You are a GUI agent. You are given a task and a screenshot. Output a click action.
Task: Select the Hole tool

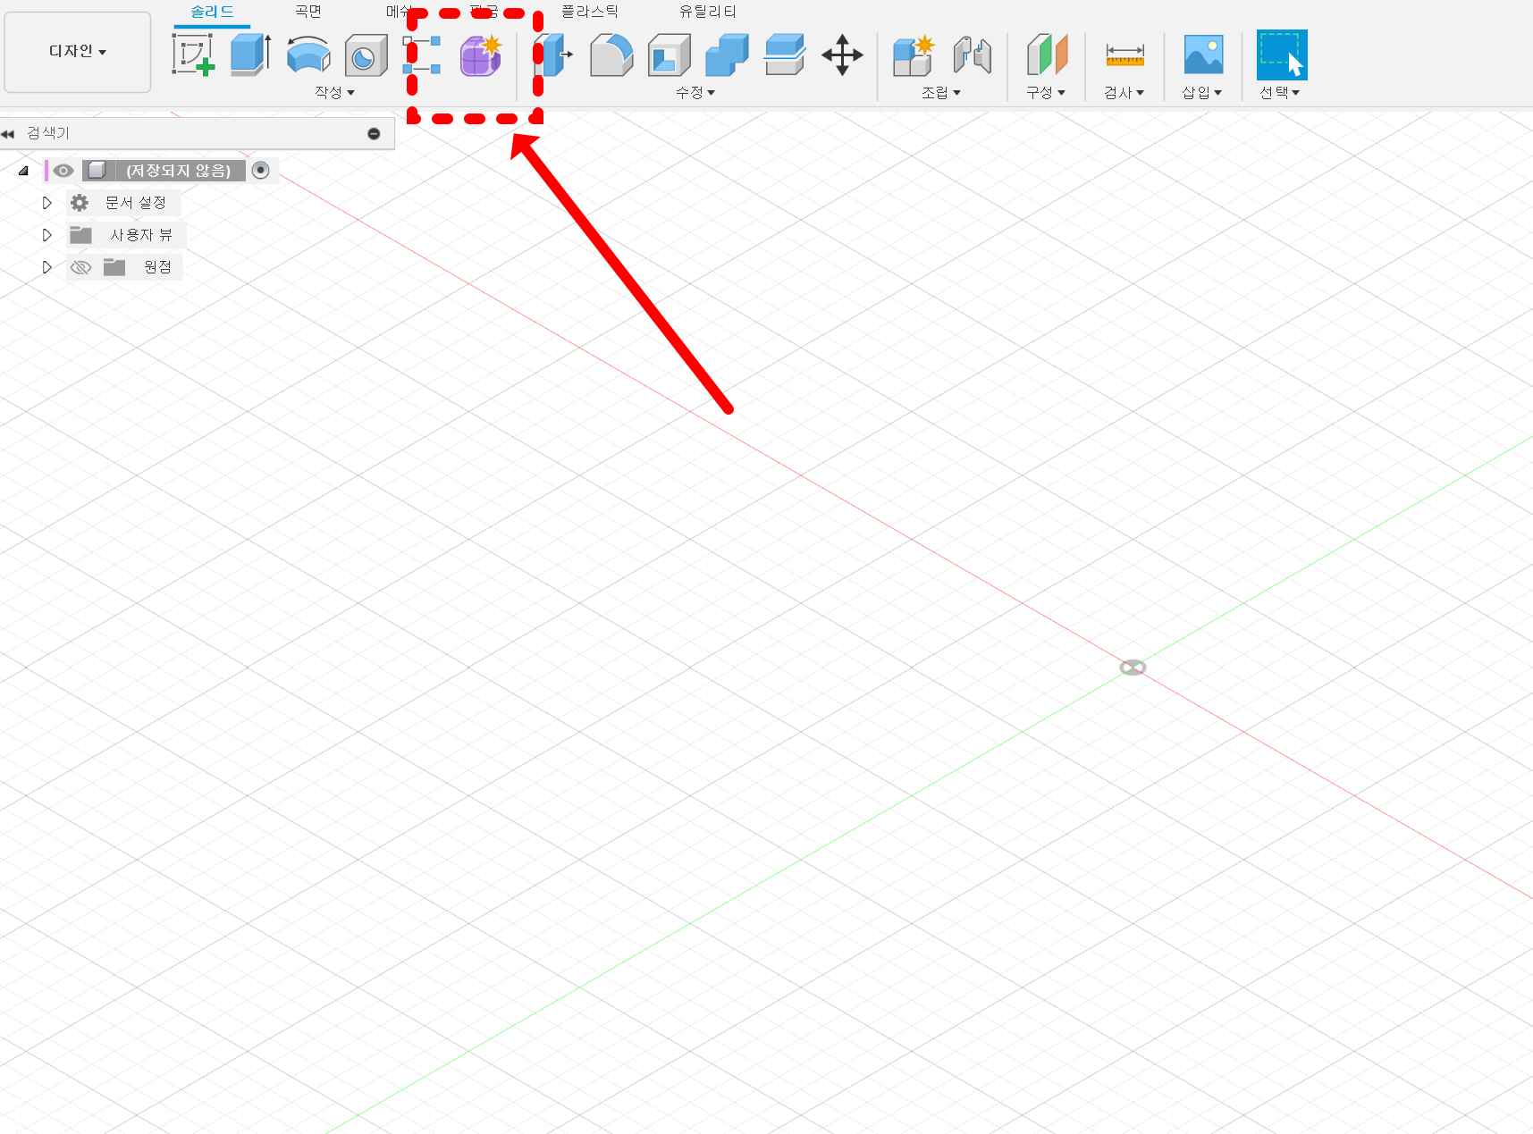(366, 55)
